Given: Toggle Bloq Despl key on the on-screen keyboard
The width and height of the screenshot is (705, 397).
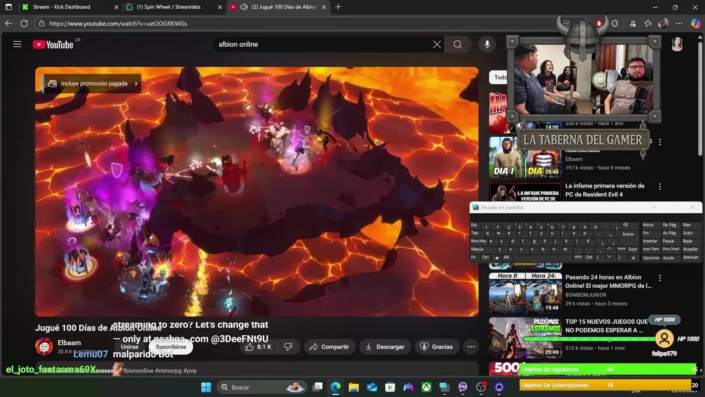Looking at the screenshot, I should (670, 249).
